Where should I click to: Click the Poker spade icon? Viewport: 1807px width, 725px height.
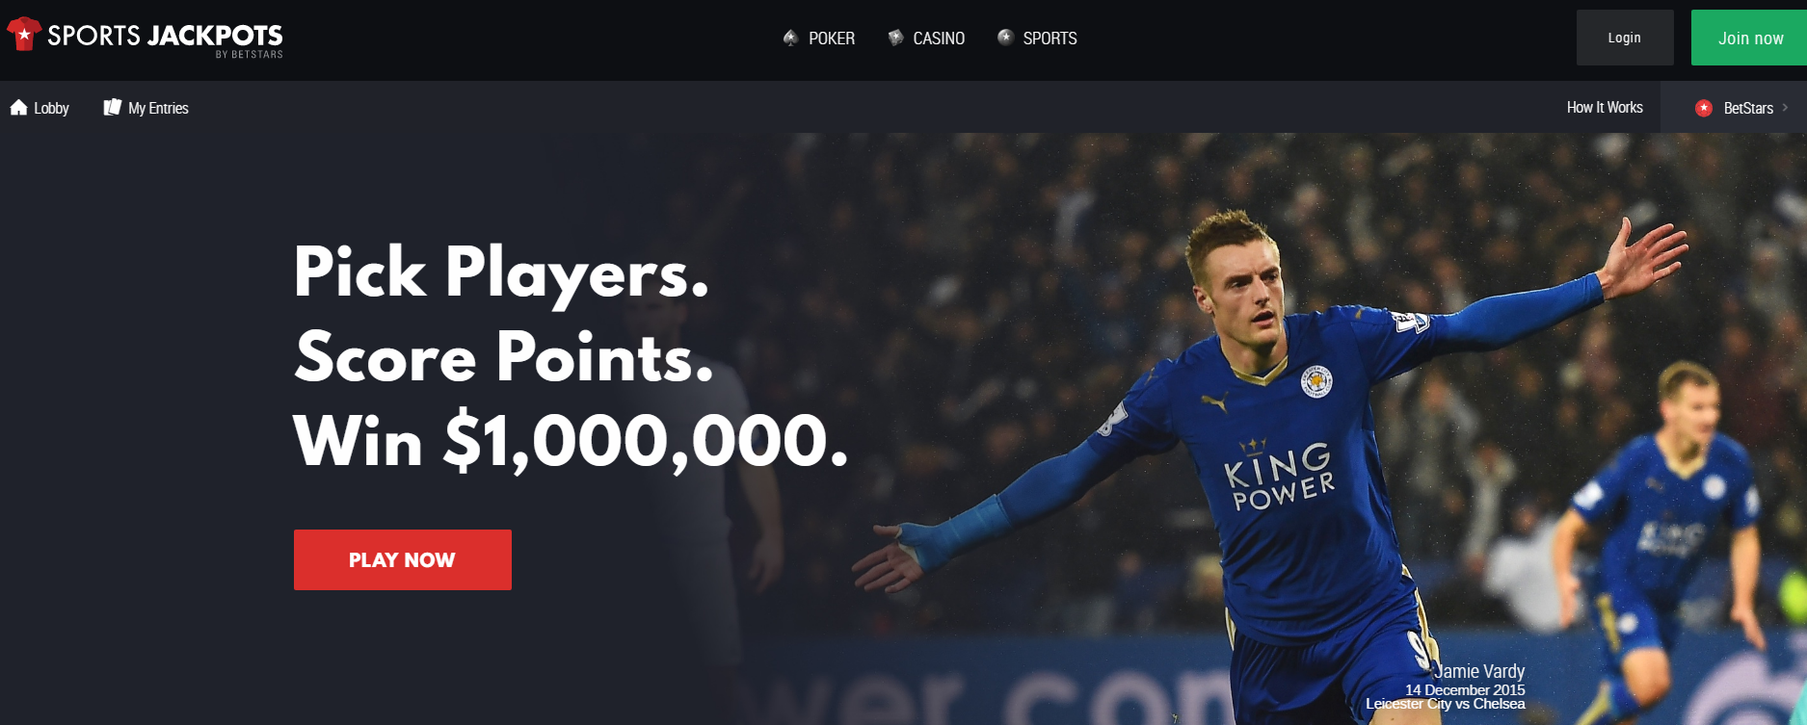[790, 38]
